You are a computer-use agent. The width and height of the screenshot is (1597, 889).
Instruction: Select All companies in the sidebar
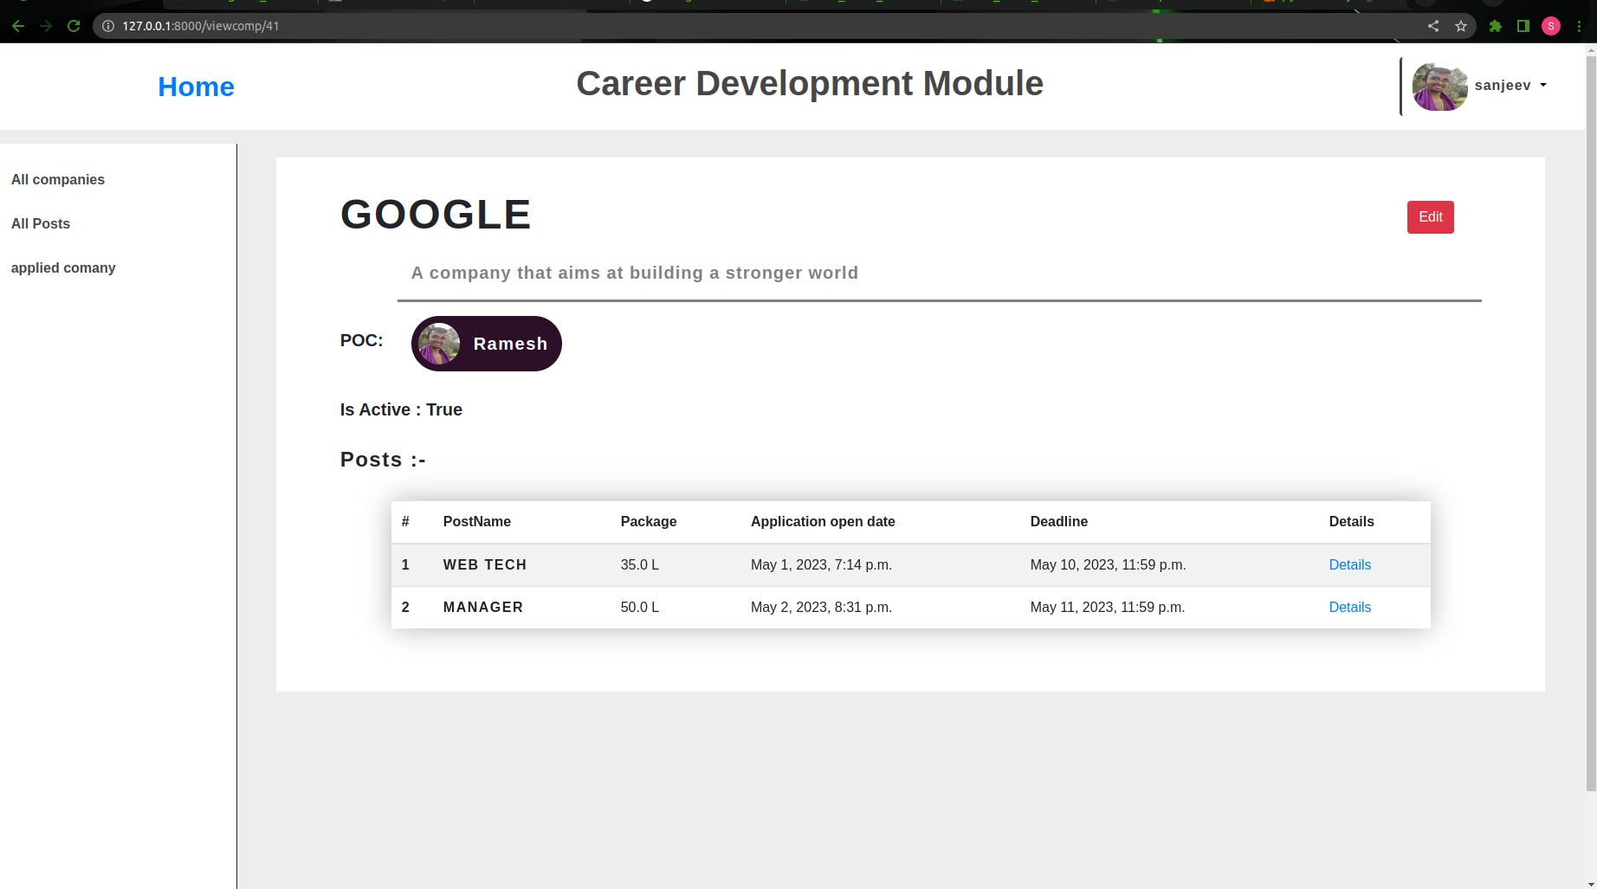pos(58,179)
